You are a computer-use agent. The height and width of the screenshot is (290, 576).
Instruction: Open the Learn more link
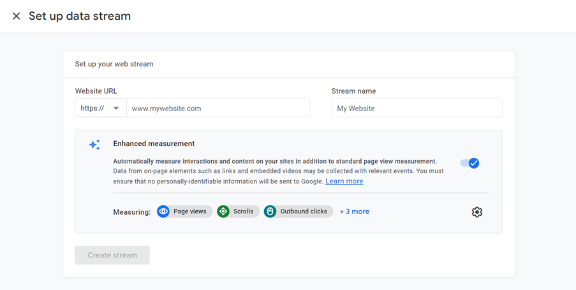coord(344,181)
